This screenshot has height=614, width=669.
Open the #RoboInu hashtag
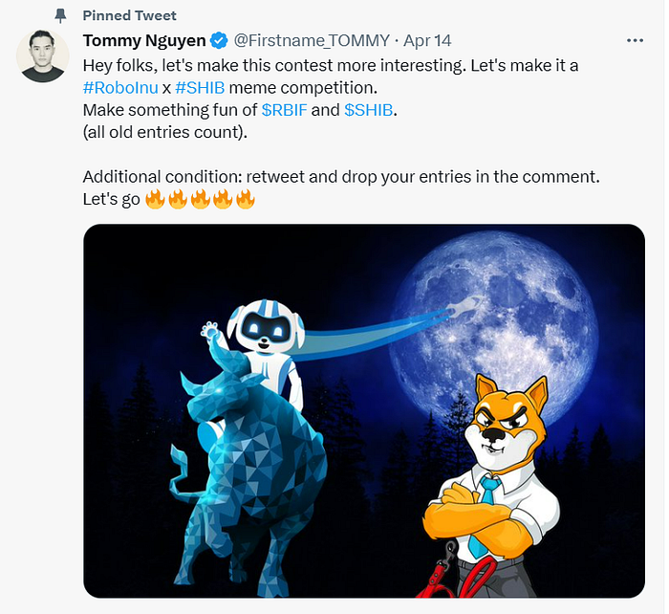click(x=120, y=88)
